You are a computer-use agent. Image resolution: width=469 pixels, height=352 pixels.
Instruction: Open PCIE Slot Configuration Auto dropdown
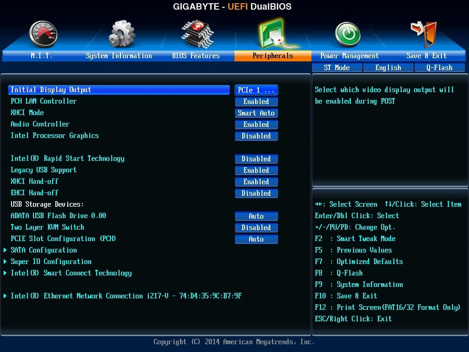pyautogui.click(x=256, y=239)
